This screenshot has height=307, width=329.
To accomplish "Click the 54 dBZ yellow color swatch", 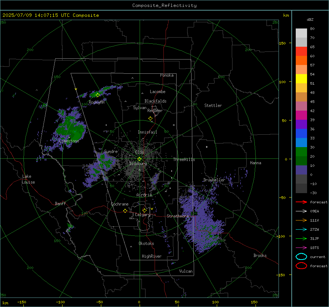I will click(x=301, y=78).
